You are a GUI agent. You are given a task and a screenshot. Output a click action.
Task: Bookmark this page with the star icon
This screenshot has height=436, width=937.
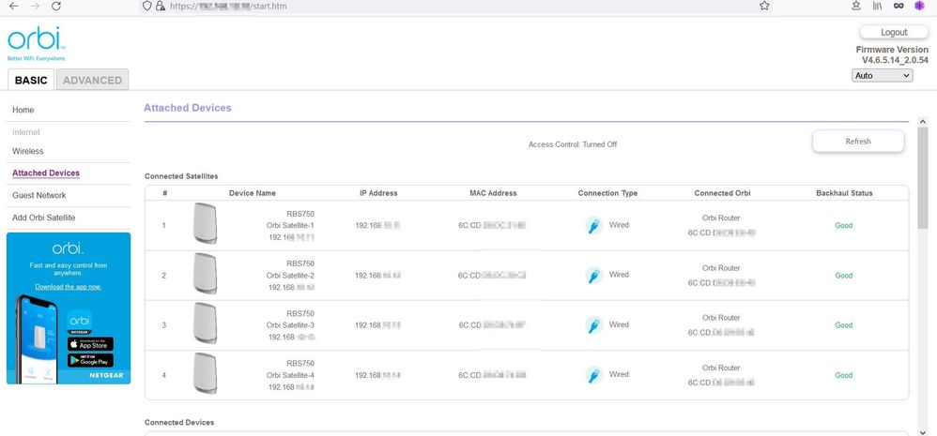tap(764, 6)
